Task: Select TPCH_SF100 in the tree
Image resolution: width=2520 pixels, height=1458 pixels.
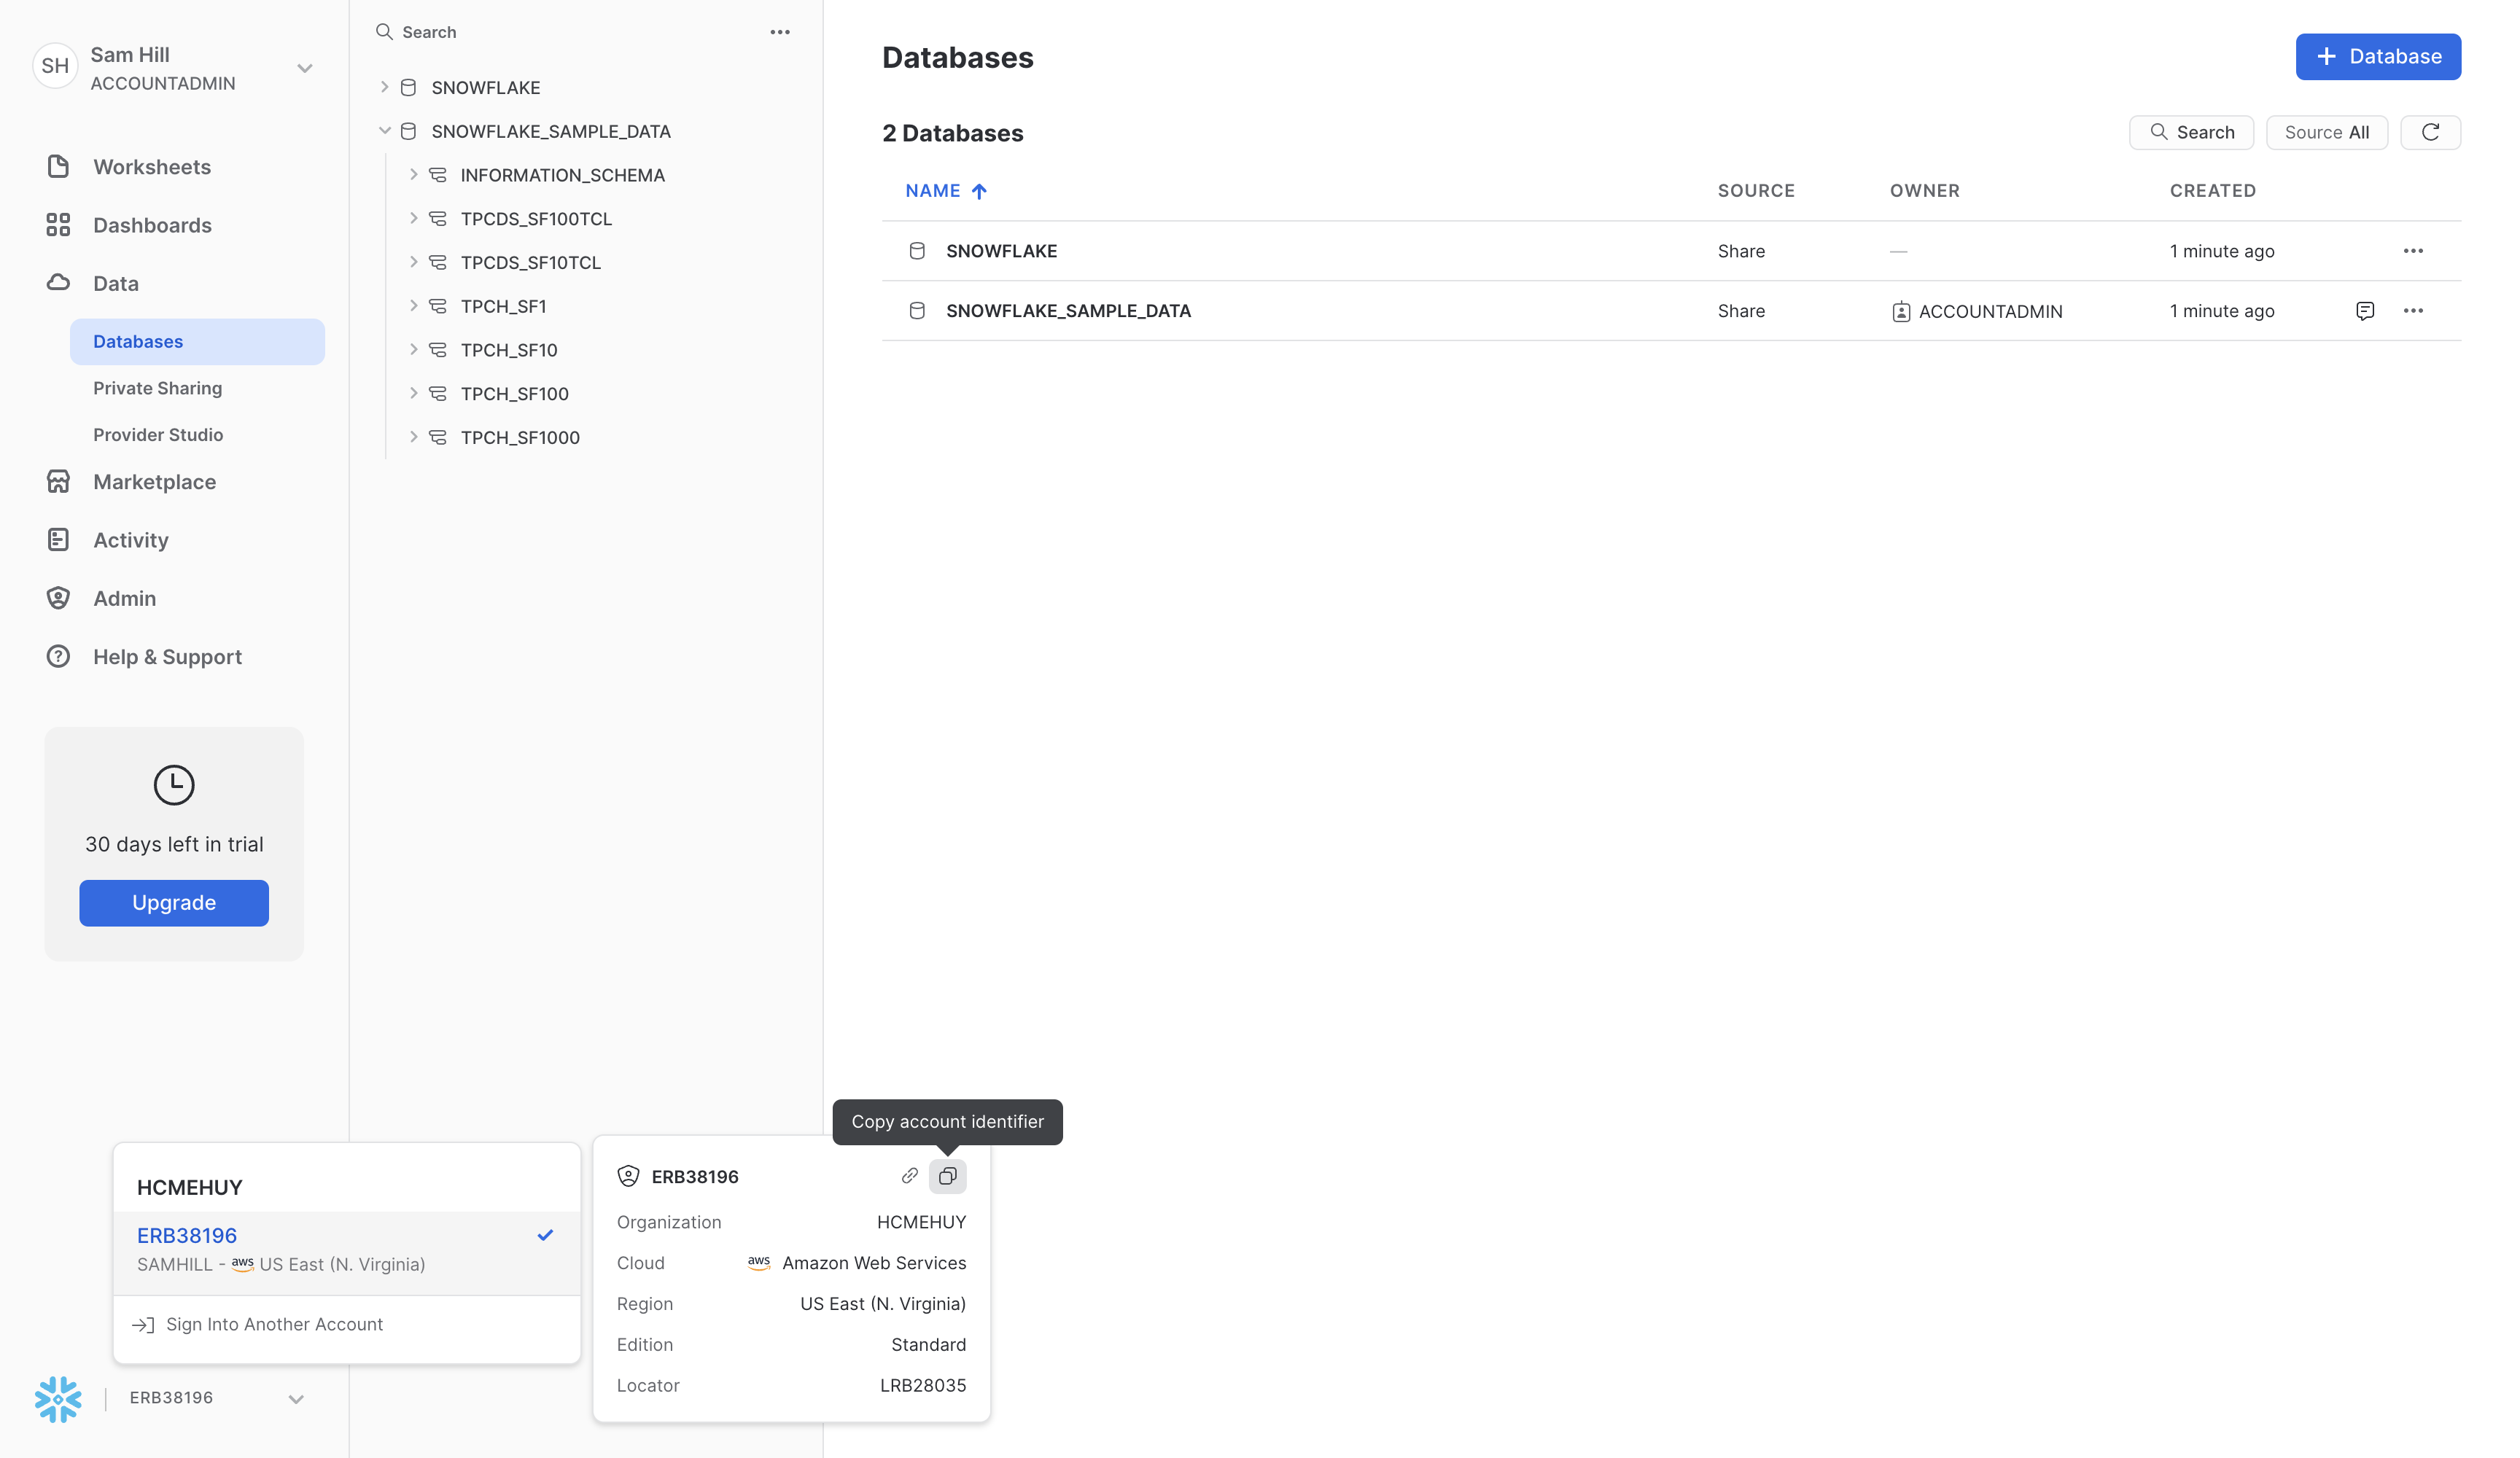Action: (x=514, y=394)
